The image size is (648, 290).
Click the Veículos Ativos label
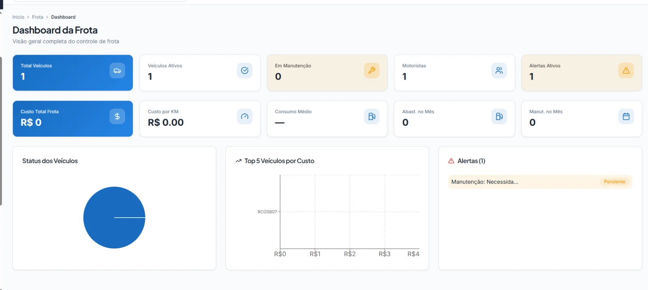[x=165, y=66]
